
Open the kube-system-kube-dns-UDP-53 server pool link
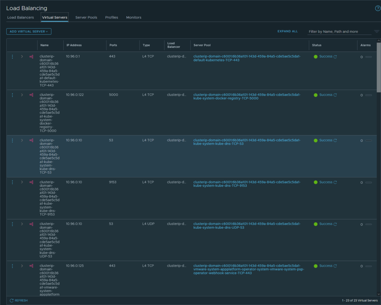point(247,226)
